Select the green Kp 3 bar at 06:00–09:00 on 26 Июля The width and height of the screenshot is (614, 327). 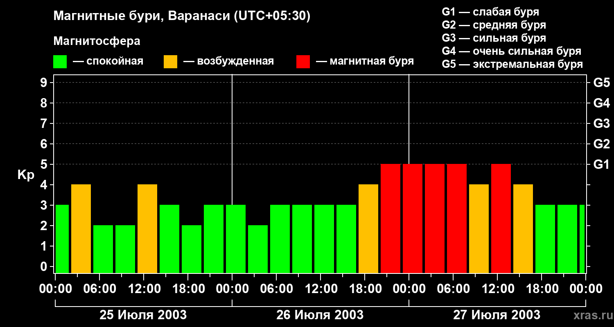[x=280, y=239]
